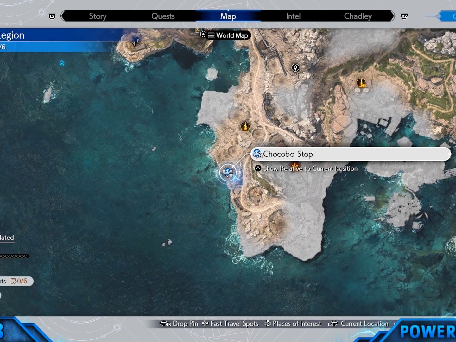Go to the Chadley tab
Viewport: 456px width, 342px height.
pyautogui.click(x=358, y=16)
